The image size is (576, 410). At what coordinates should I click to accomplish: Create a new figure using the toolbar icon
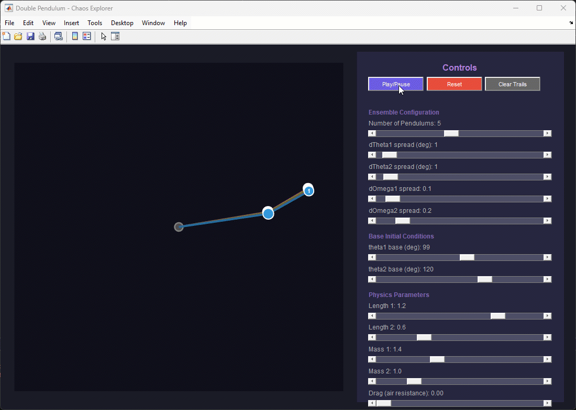pos(6,36)
